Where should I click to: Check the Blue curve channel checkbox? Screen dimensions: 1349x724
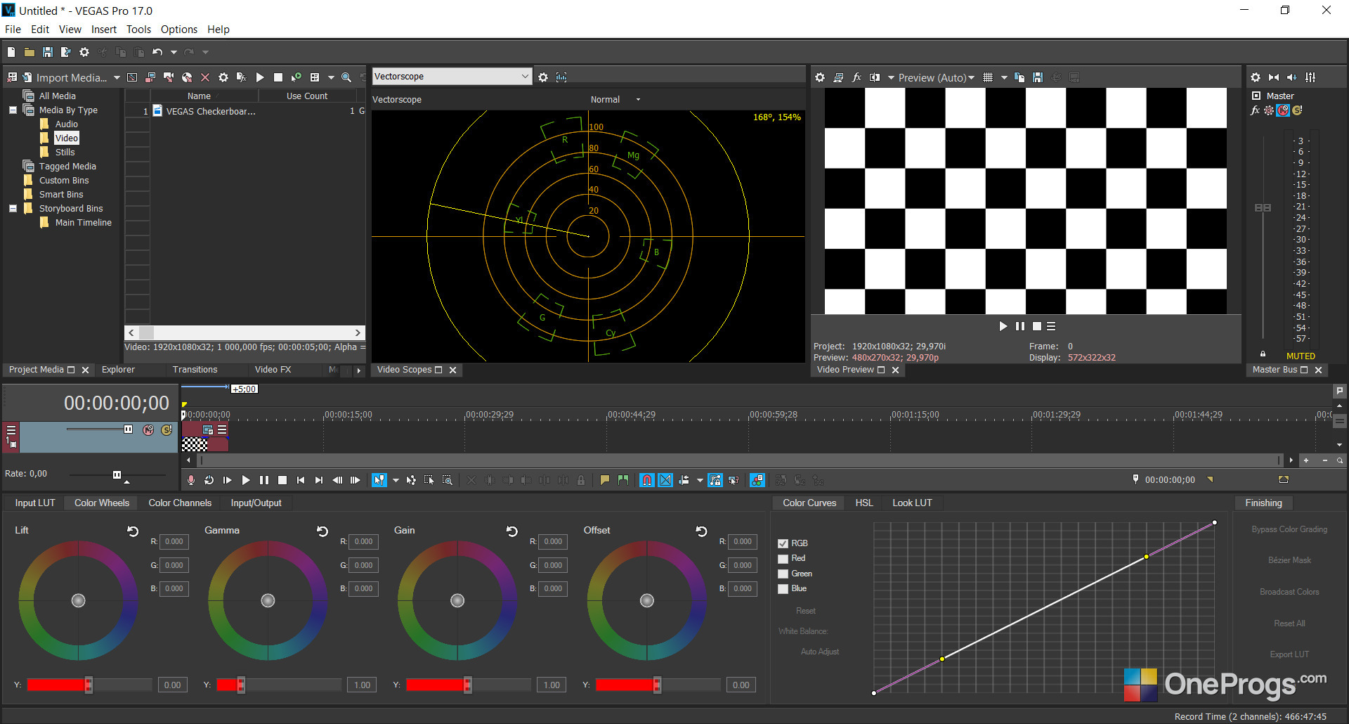(783, 589)
